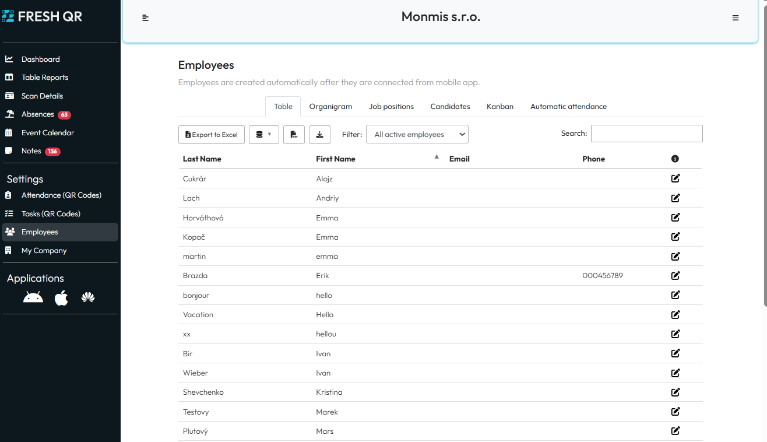The height and width of the screenshot is (442, 767).
Task: Collapse sidebar using top-left menu icon
Action: point(146,18)
